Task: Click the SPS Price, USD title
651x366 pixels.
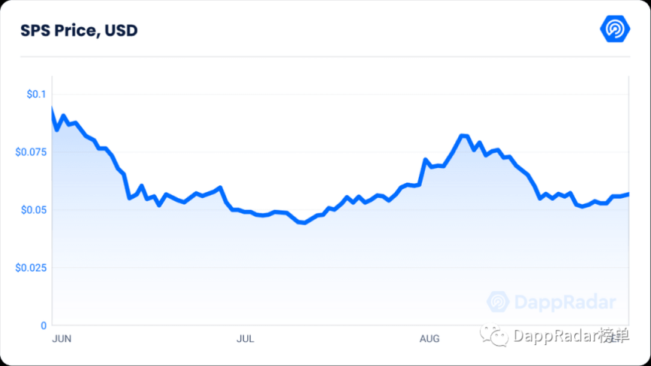Action: (x=79, y=30)
